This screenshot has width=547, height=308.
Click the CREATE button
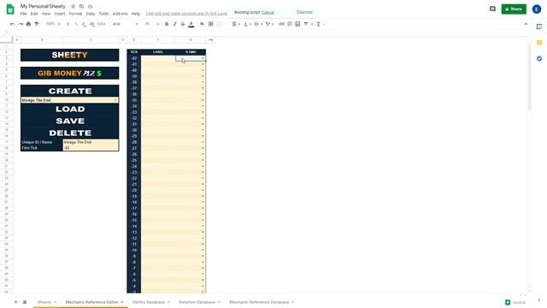70,91
